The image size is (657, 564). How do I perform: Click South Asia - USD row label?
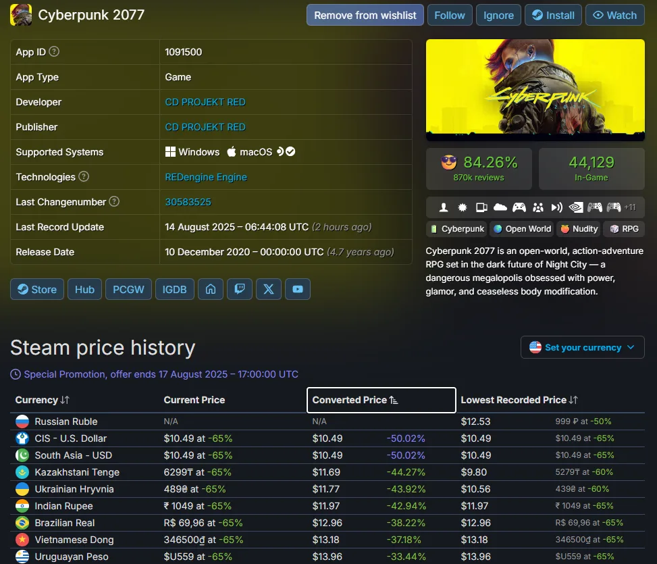pyautogui.click(x=74, y=455)
